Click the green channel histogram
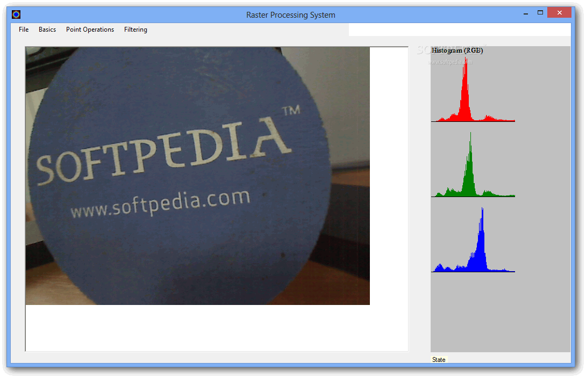 pos(473,164)
